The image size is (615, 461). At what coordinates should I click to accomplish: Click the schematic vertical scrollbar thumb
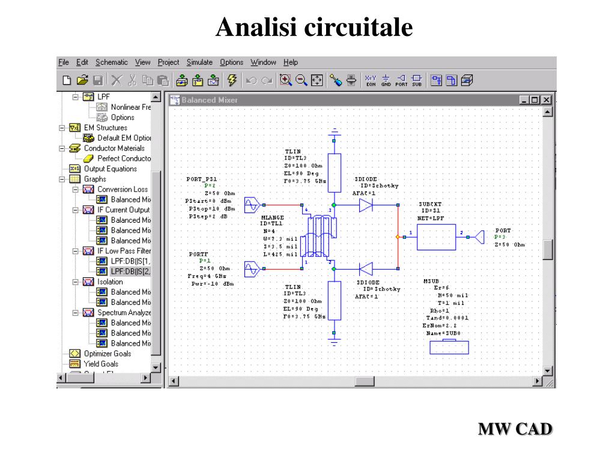click(x=548, y=250)
